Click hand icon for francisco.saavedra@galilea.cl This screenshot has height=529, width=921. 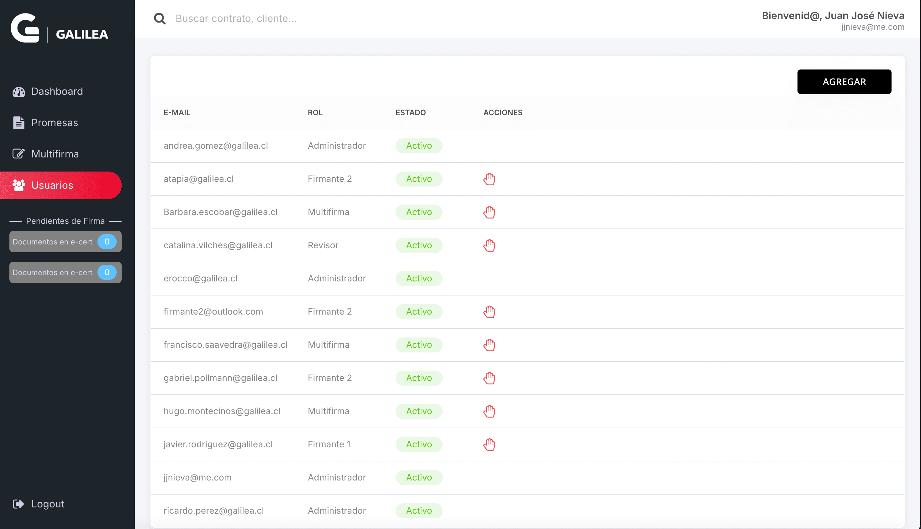[489, 345]
